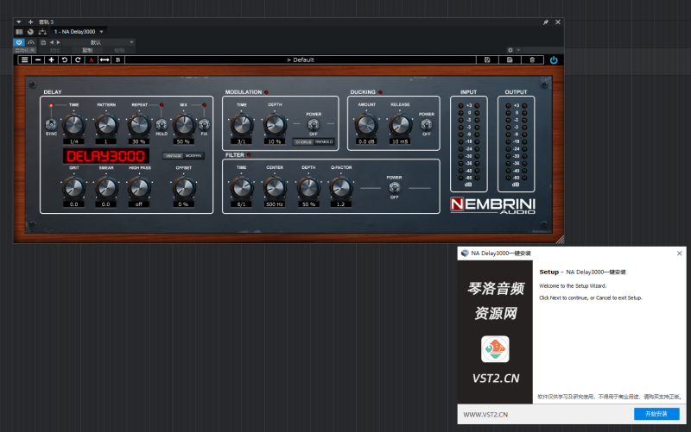Toggle the delay SYNC switch

pyautogui.click(x=51, y=123)
